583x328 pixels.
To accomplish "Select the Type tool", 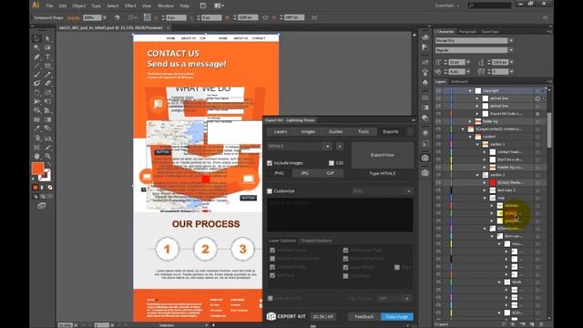I will click(47, 56).
